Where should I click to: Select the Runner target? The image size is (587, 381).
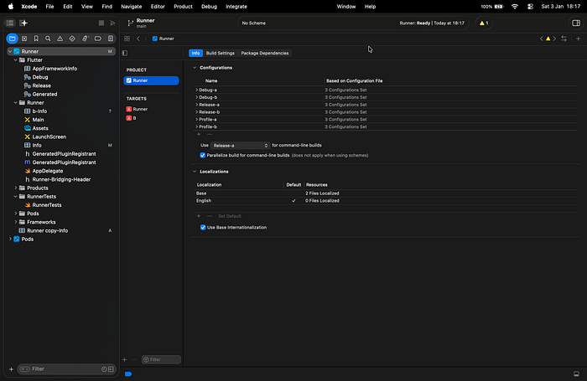(151, 109)
